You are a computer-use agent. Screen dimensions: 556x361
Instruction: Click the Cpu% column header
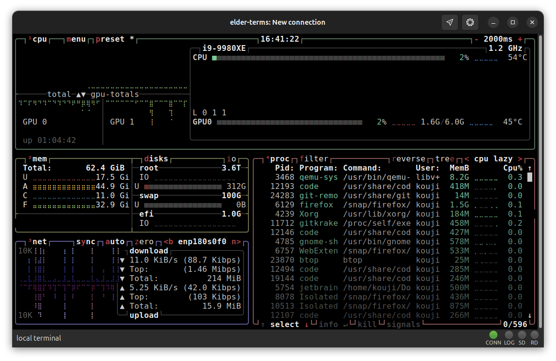[x=513, y=168]
